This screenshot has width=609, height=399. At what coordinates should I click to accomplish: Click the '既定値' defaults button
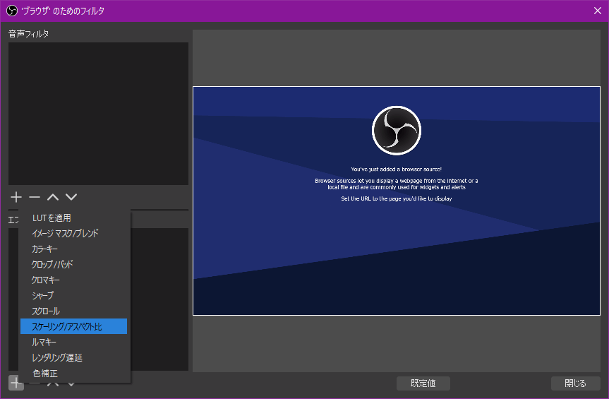[x=423, y=383]
